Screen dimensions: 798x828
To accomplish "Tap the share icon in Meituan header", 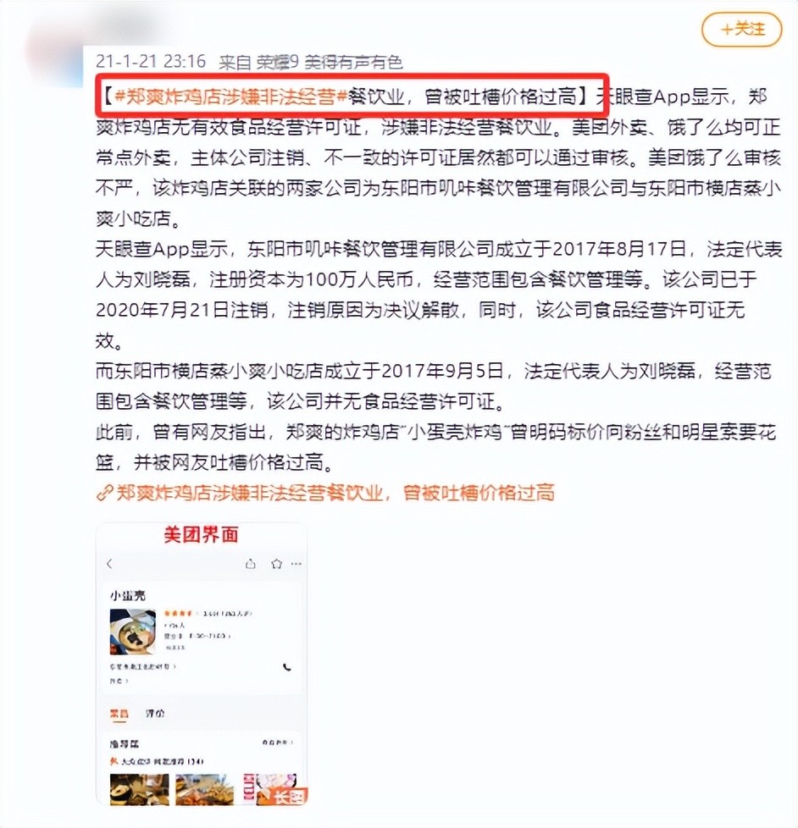I will (251, 564).
